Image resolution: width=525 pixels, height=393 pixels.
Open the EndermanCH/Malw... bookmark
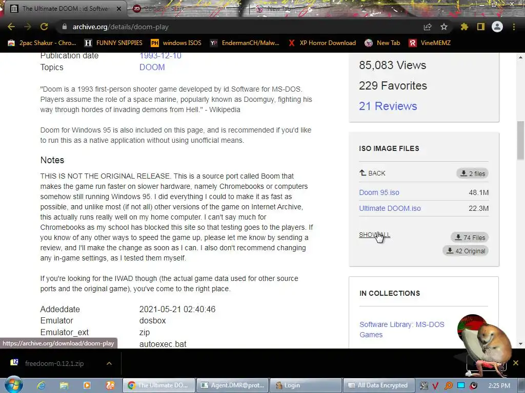click(245, 43)
